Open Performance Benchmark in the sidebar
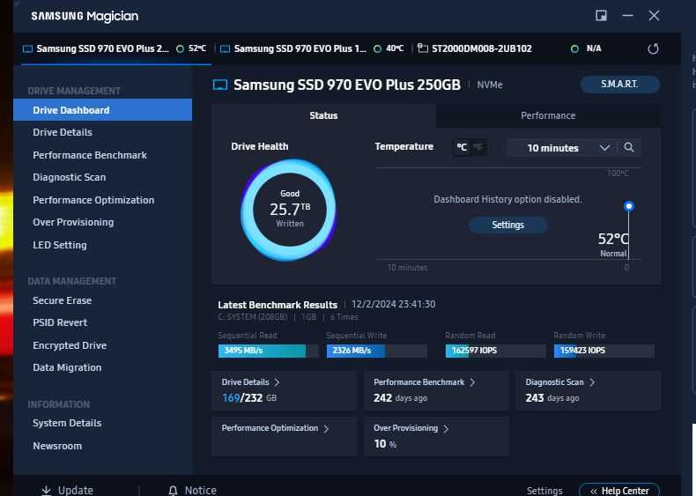696x496 pixels. [x=90, y=155]
